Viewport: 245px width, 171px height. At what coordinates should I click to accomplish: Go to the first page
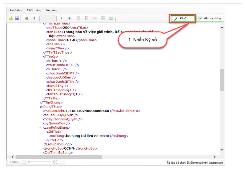tap(27, 18)
